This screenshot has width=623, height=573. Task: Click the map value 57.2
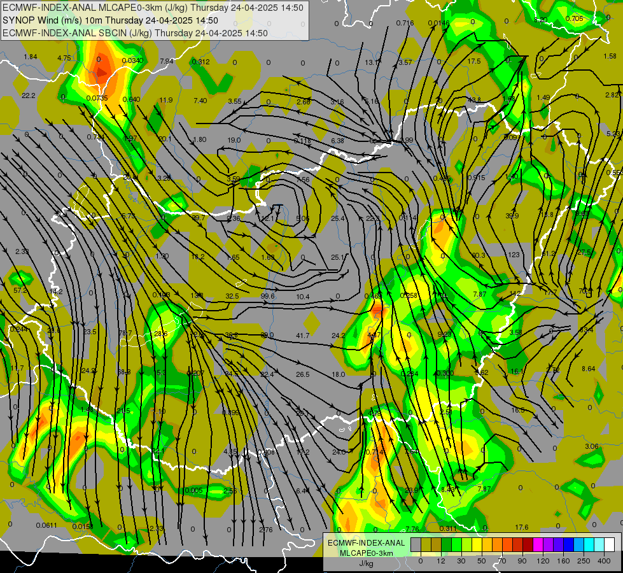coord(20,291)
